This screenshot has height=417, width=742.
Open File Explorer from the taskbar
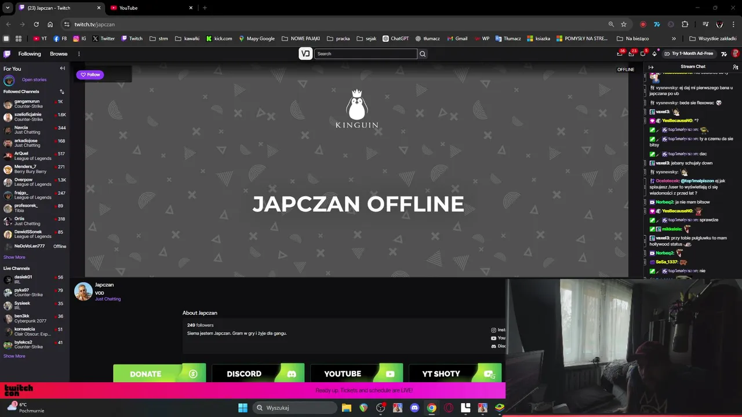pyautogui.click(x=346, y=408)
